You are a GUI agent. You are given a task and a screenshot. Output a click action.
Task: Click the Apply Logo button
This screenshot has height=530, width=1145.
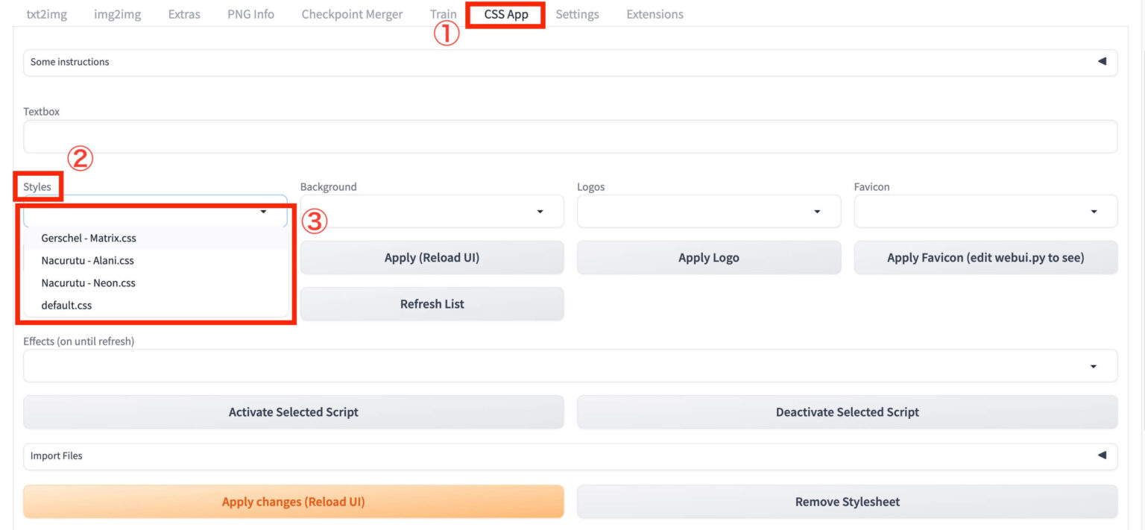(708, 257)
